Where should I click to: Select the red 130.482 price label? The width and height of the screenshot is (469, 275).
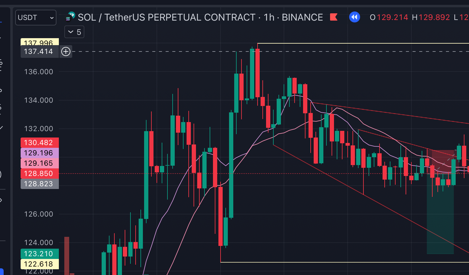click(x=39, y=143)
